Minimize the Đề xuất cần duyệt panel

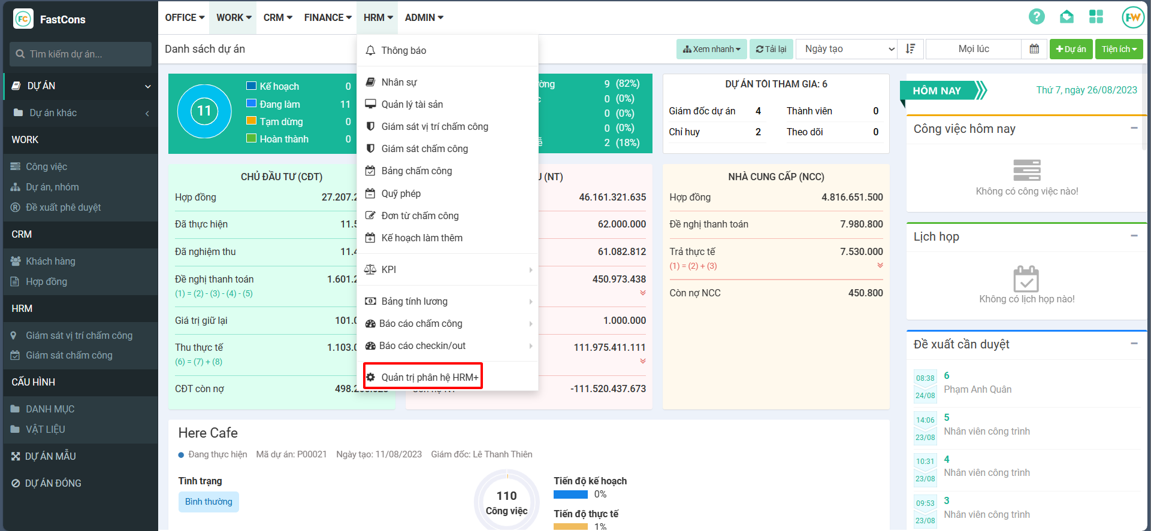pyautogui.click(x=1134, y=344)
